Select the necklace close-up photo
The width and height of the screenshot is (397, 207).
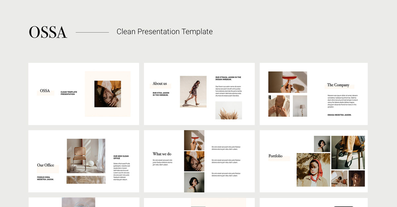click(x=279, y=106)
